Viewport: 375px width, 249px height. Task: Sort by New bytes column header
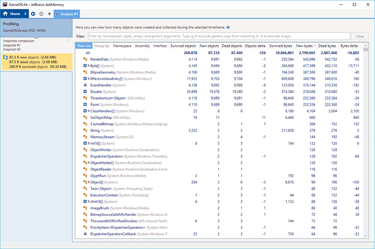pyautogui.click(x=305, y=46)
